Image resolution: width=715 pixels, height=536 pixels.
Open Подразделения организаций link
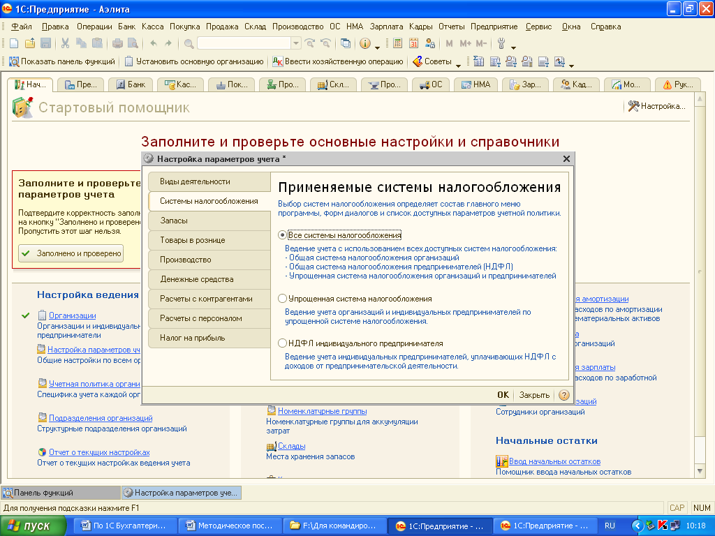coord(101,418)
